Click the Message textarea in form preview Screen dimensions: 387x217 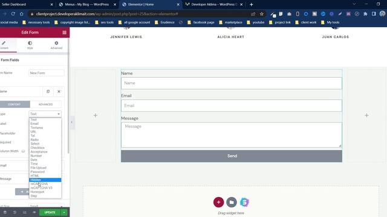(x=232, y=135)
